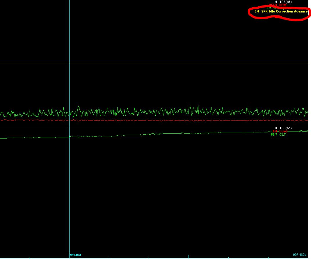Screen dimensions: 311x259
Task: Click the 959.047 cursor time label
Action: pyautogui.click(x=76, y=255)
